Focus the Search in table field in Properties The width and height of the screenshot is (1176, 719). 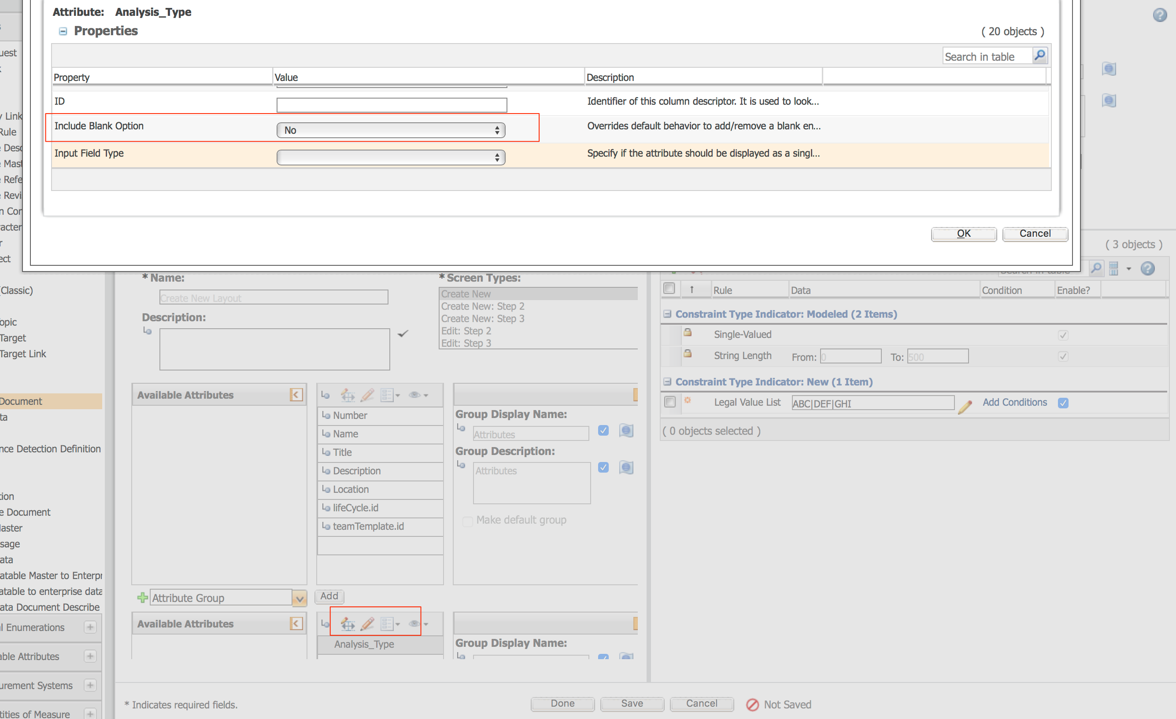point(987,56)
